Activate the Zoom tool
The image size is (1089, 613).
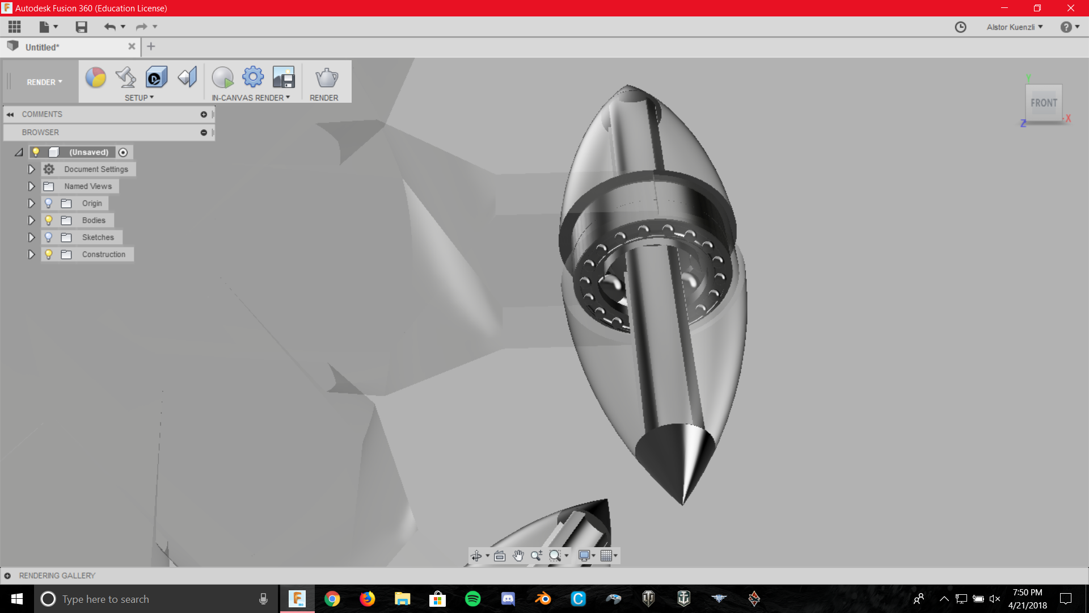(537, 556)
